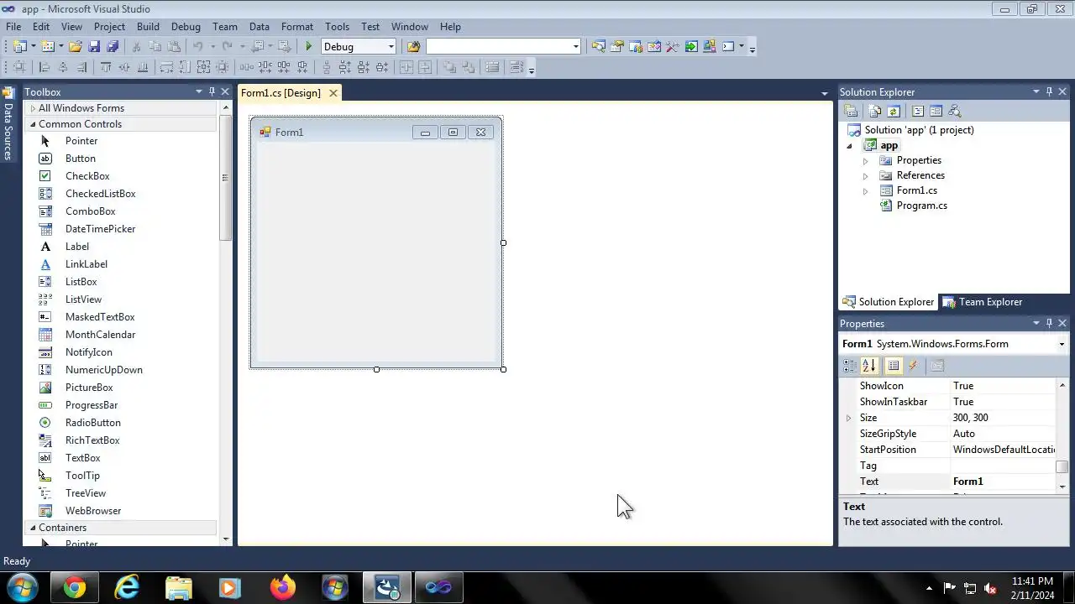
Task: Toggle the Properties view button in Properties panel
Action: pos(894,366)
